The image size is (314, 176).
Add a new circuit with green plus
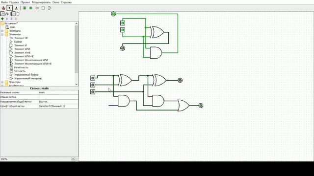coord(2,19)
